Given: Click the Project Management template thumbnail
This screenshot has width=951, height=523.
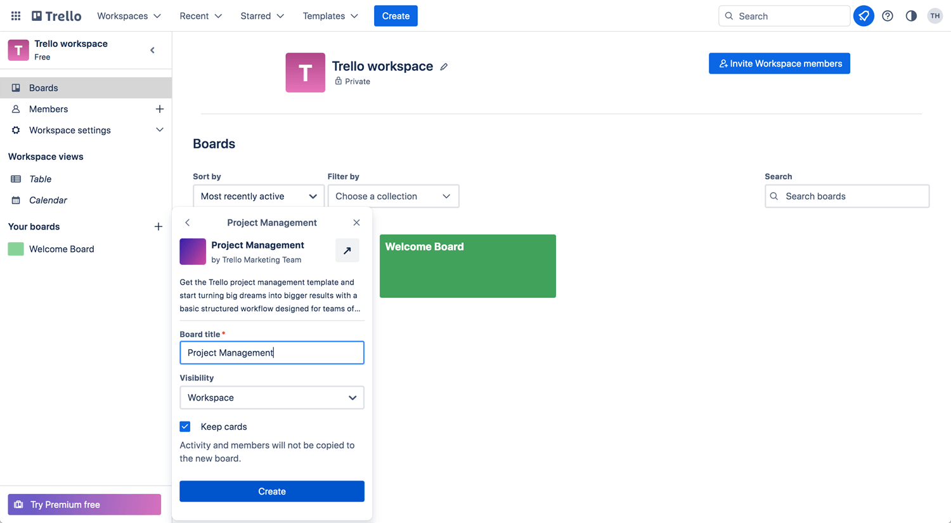Looking at the screenshot, I should pos(193,252).
